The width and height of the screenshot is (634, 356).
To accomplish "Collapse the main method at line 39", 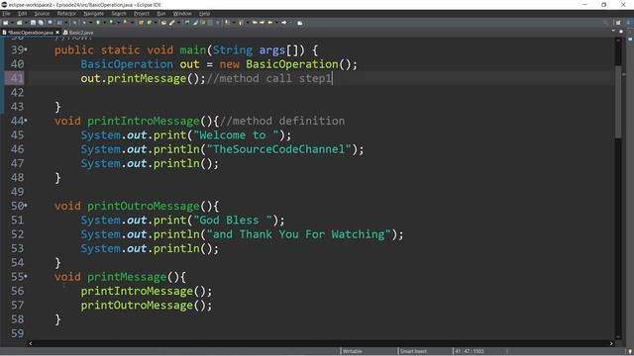I will [26, 49].
